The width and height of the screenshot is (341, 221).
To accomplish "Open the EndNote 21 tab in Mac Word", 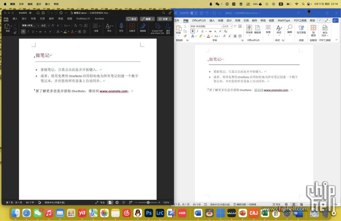I will pyautogui.click(x=83, y=19).
